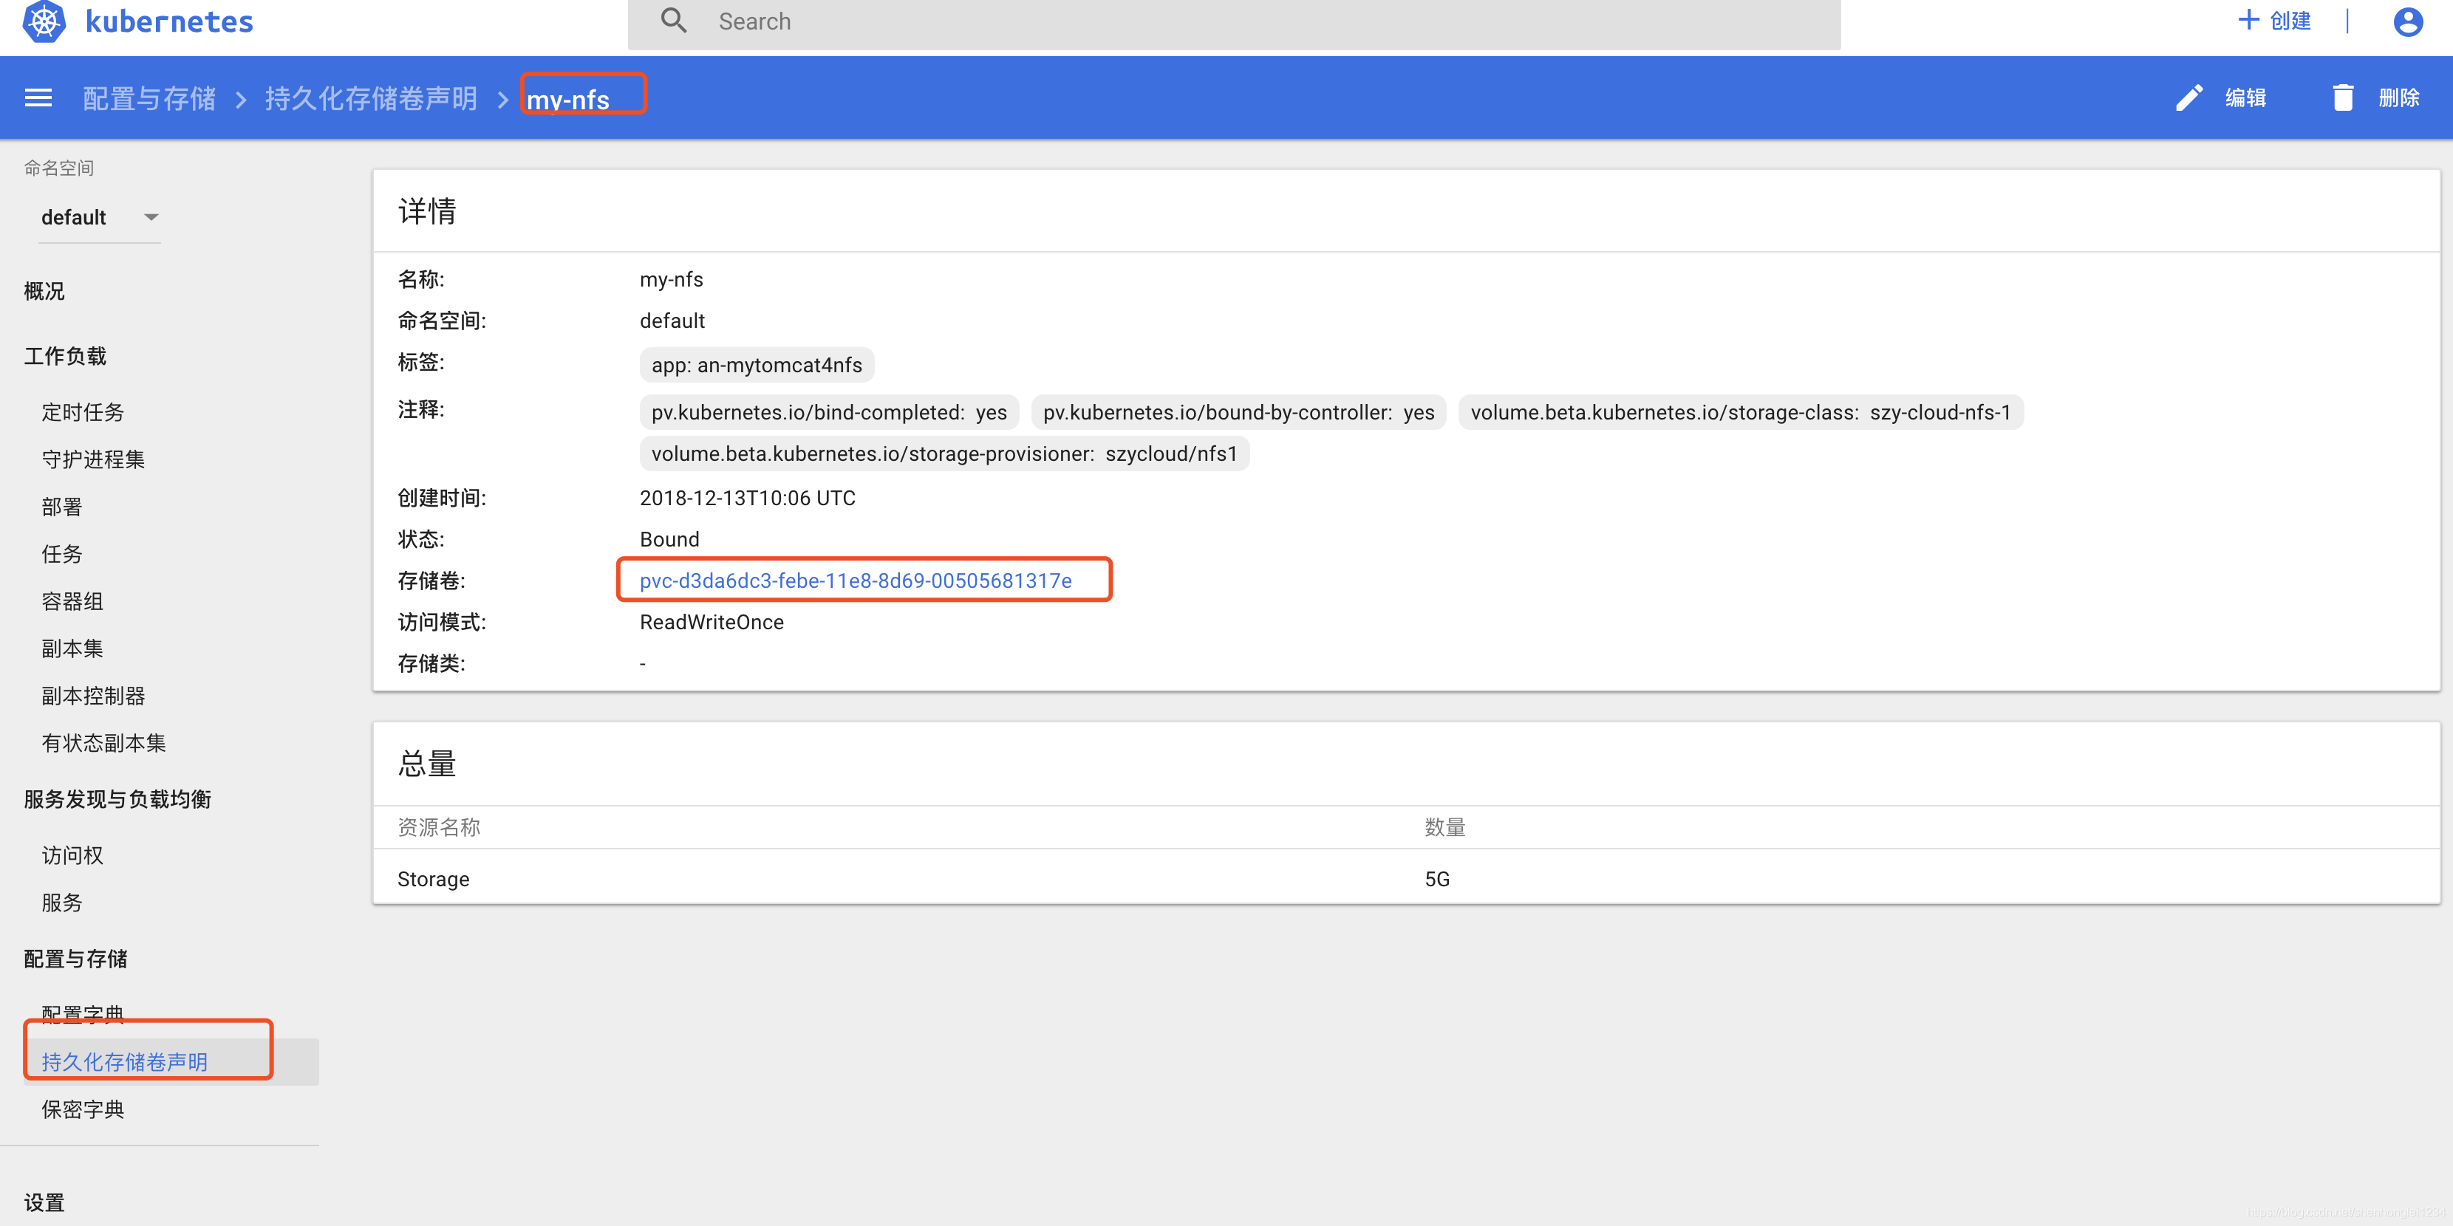Screen dimensions: 2453x1226
Task: Click the pencil edit icon
Action: [2188, 98]
